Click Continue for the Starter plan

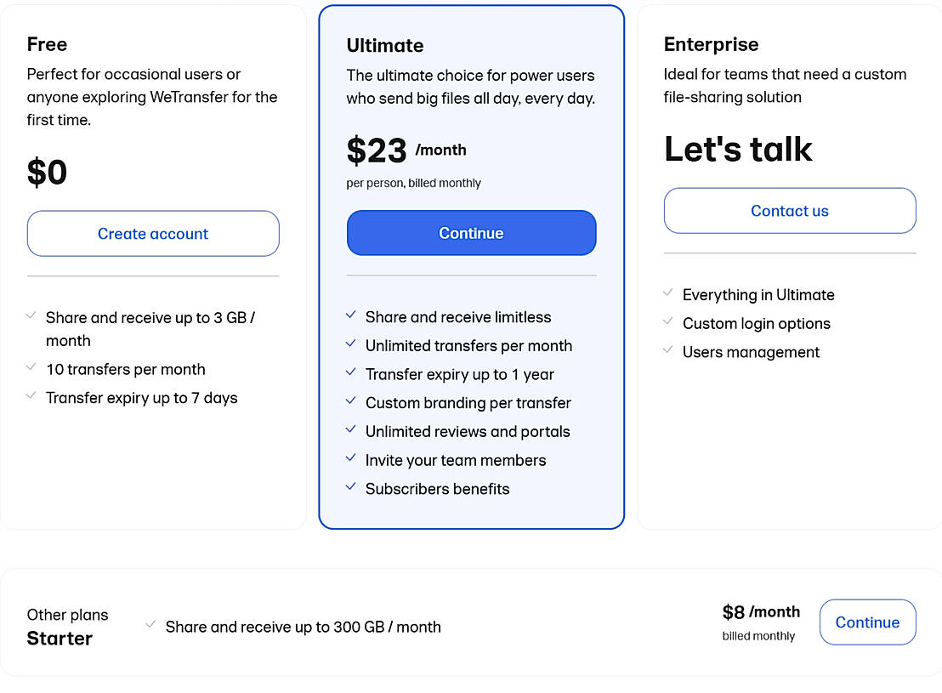coord(867,622)
